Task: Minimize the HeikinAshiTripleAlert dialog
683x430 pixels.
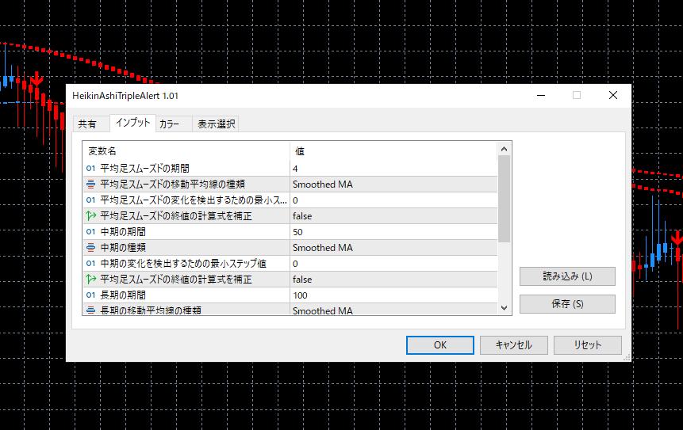Action: click(541, 95)
